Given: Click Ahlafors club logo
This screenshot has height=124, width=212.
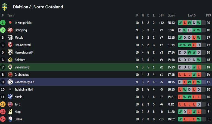Looking at the screenshot, I should (10, 60).
